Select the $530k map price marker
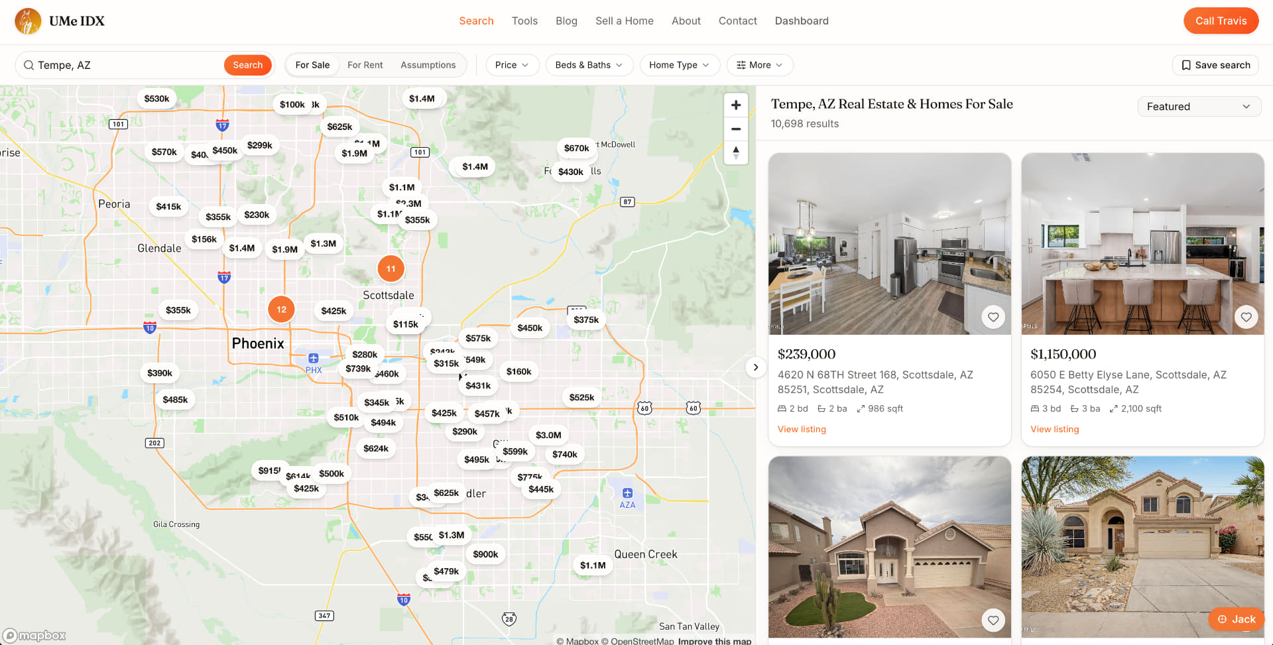The height and width of the screenshot is (645, 1273). tap(157, 99)
